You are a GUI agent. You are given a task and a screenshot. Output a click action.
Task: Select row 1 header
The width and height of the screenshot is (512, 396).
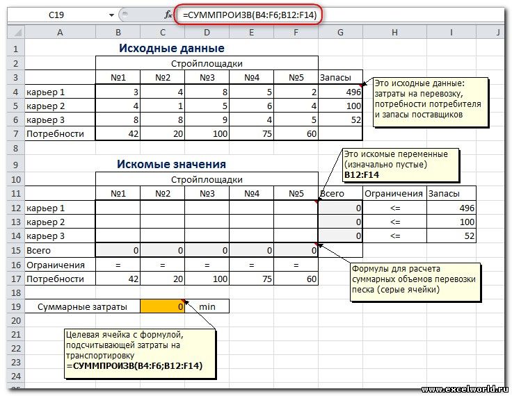pyautogui.click(x=16, y=49)
